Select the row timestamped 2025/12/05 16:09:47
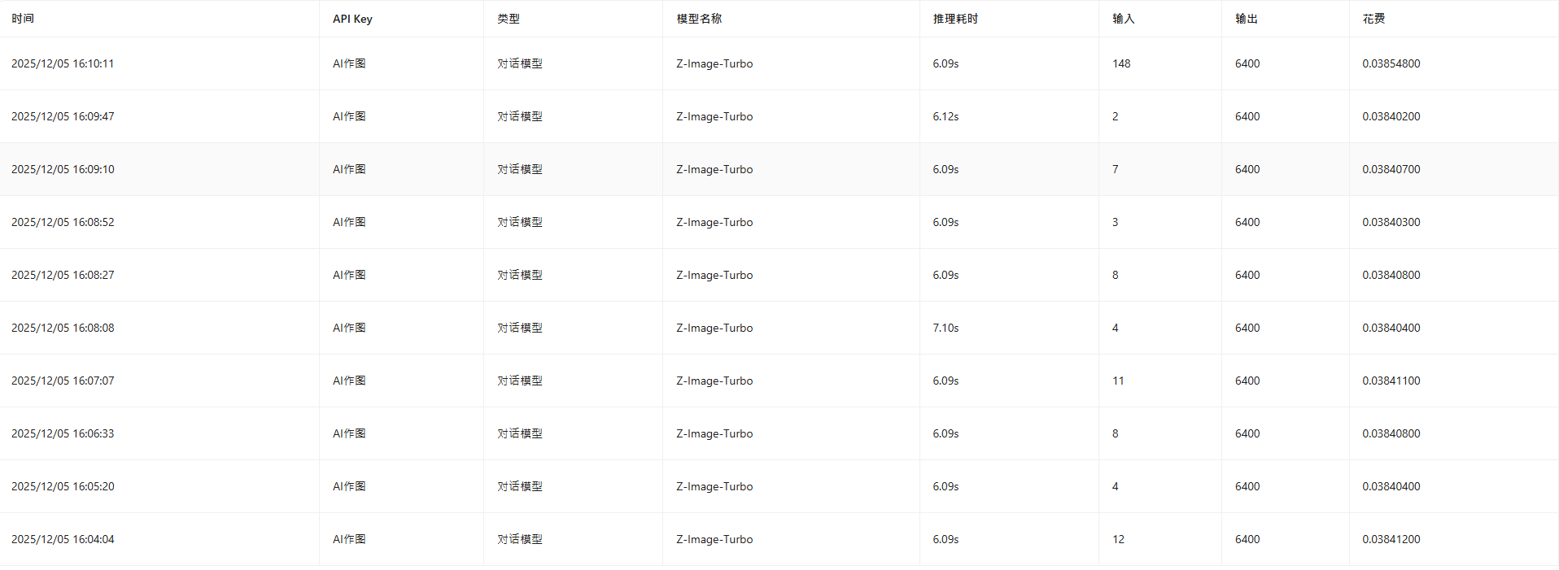 (x=779, y=116)
